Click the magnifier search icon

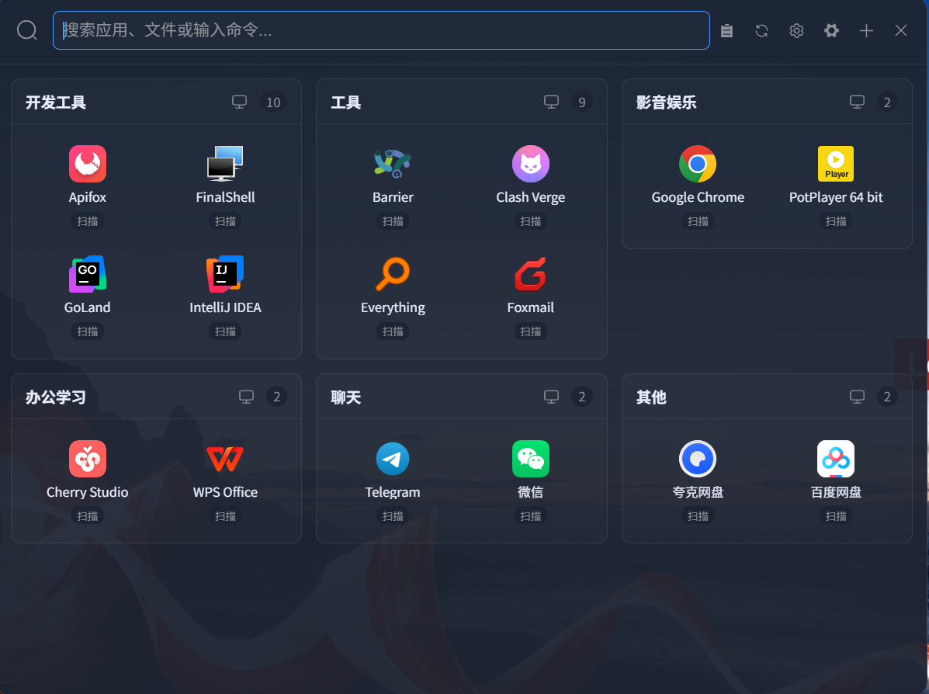[26, 30]
